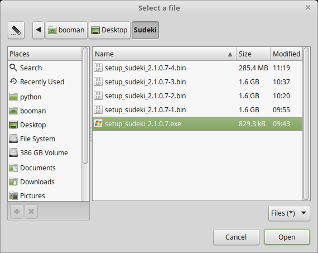Select setup_sudeki_2.1.0.7-2.bin file
318x253 pixels.
(197, 96)
